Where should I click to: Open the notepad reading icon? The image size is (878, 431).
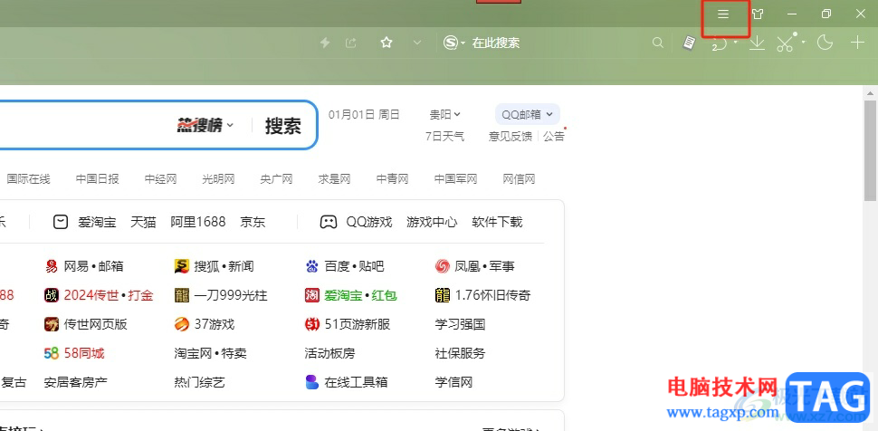tap(690, 43)
